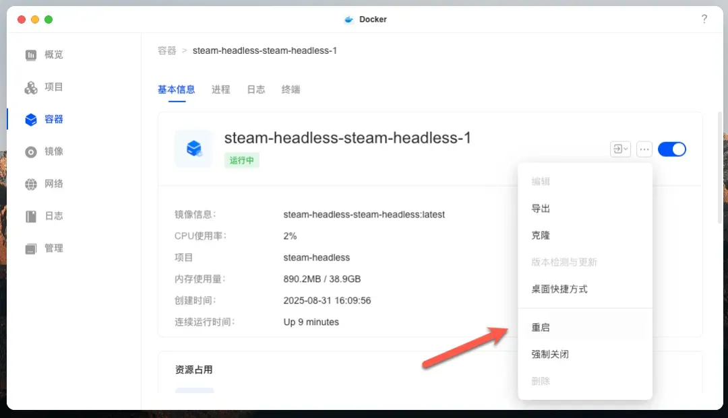The width and height of the screenshot is (728, 418).
Task: Open the 日志 tab in container details
Action: pos(255,90)
